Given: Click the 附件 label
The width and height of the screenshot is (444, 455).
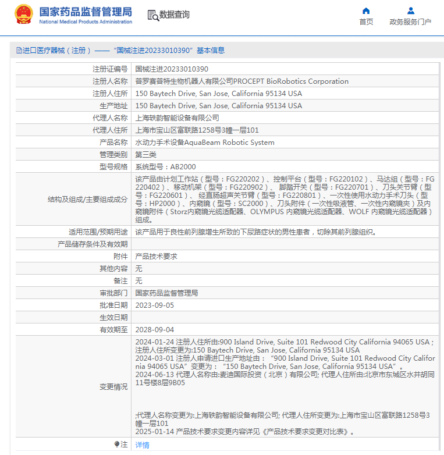Looking at the screenshot, I should click(x=120, y=256).
